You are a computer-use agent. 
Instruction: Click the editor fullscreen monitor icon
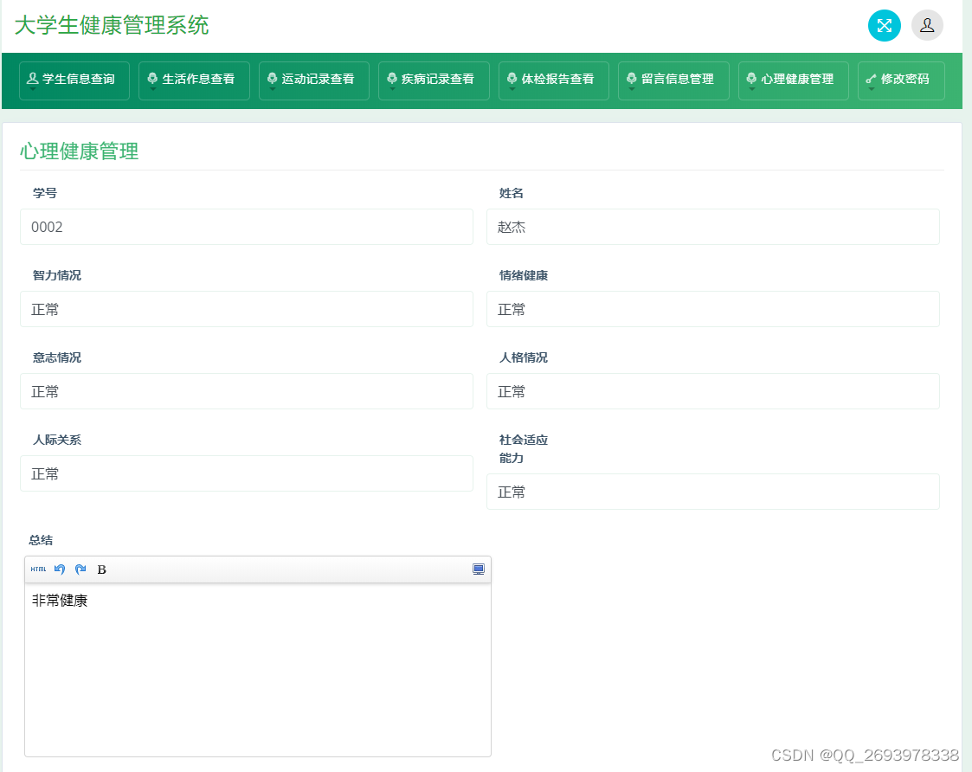tap(478, 569)
